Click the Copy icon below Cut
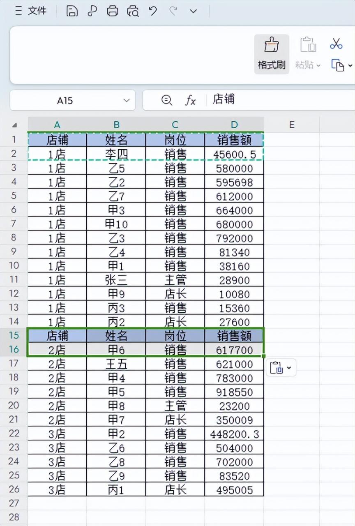Image resolution: width=355 pixels, height=526 pixels. pos(337,65)
